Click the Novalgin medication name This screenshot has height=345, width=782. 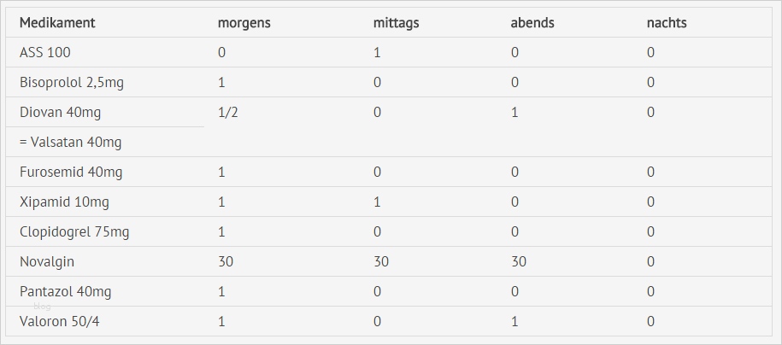coord(46,262)
